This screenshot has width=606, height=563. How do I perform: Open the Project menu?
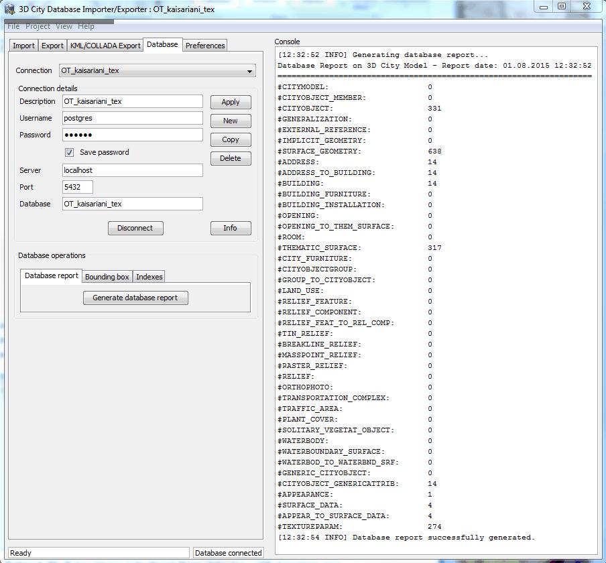(x=38, y=26)
